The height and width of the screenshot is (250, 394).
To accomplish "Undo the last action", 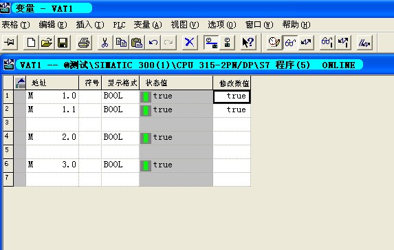I will point(153,42).
